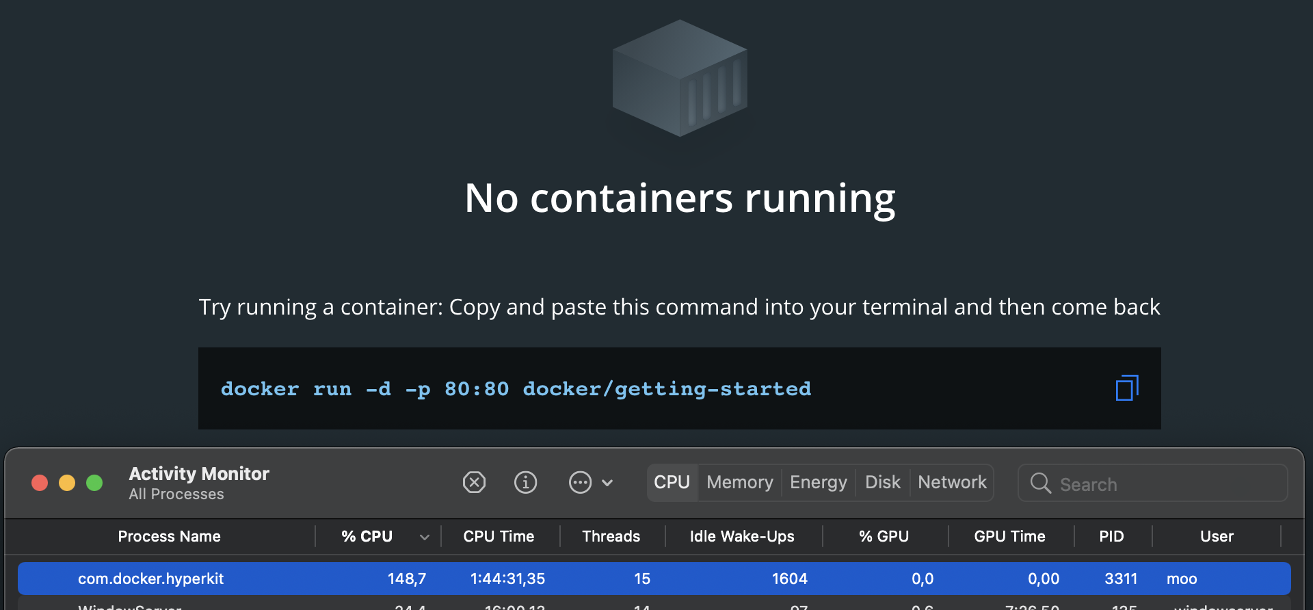Viewport: 1313px width, 610px height.
Task: Switch to the Memory tab
Action: [x=739, y=482]
